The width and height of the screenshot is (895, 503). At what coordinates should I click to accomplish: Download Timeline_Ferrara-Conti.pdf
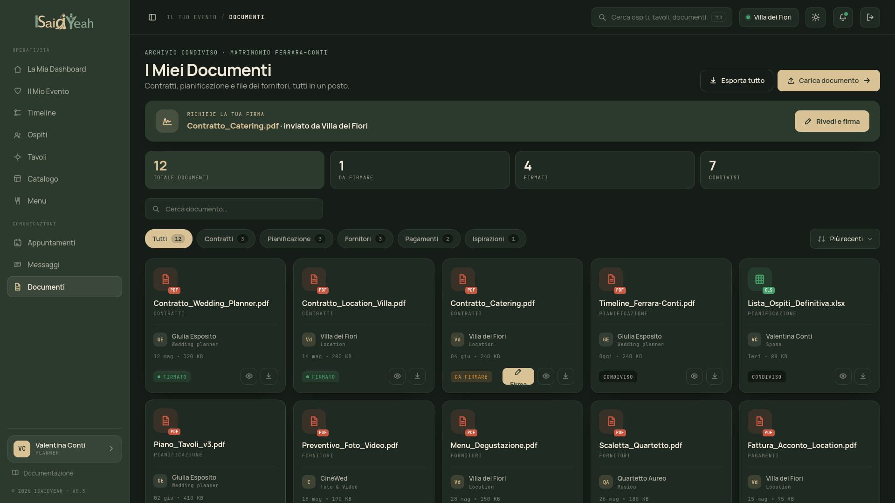[x=715, y=376]
